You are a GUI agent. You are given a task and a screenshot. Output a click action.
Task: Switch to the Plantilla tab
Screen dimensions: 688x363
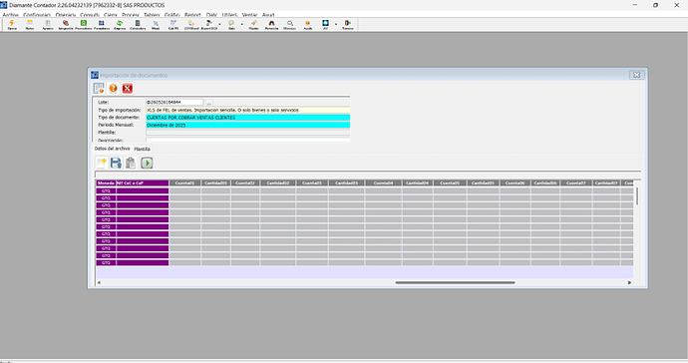(x=142, y=150)
